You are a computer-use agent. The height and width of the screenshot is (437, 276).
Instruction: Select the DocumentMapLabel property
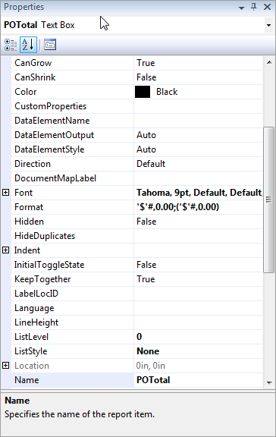tap(55, 178)
